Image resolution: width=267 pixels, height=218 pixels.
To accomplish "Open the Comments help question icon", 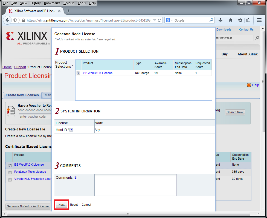I will click(76, 178).
